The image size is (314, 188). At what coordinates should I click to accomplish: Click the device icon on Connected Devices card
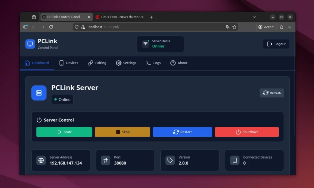tap(235, 160)
